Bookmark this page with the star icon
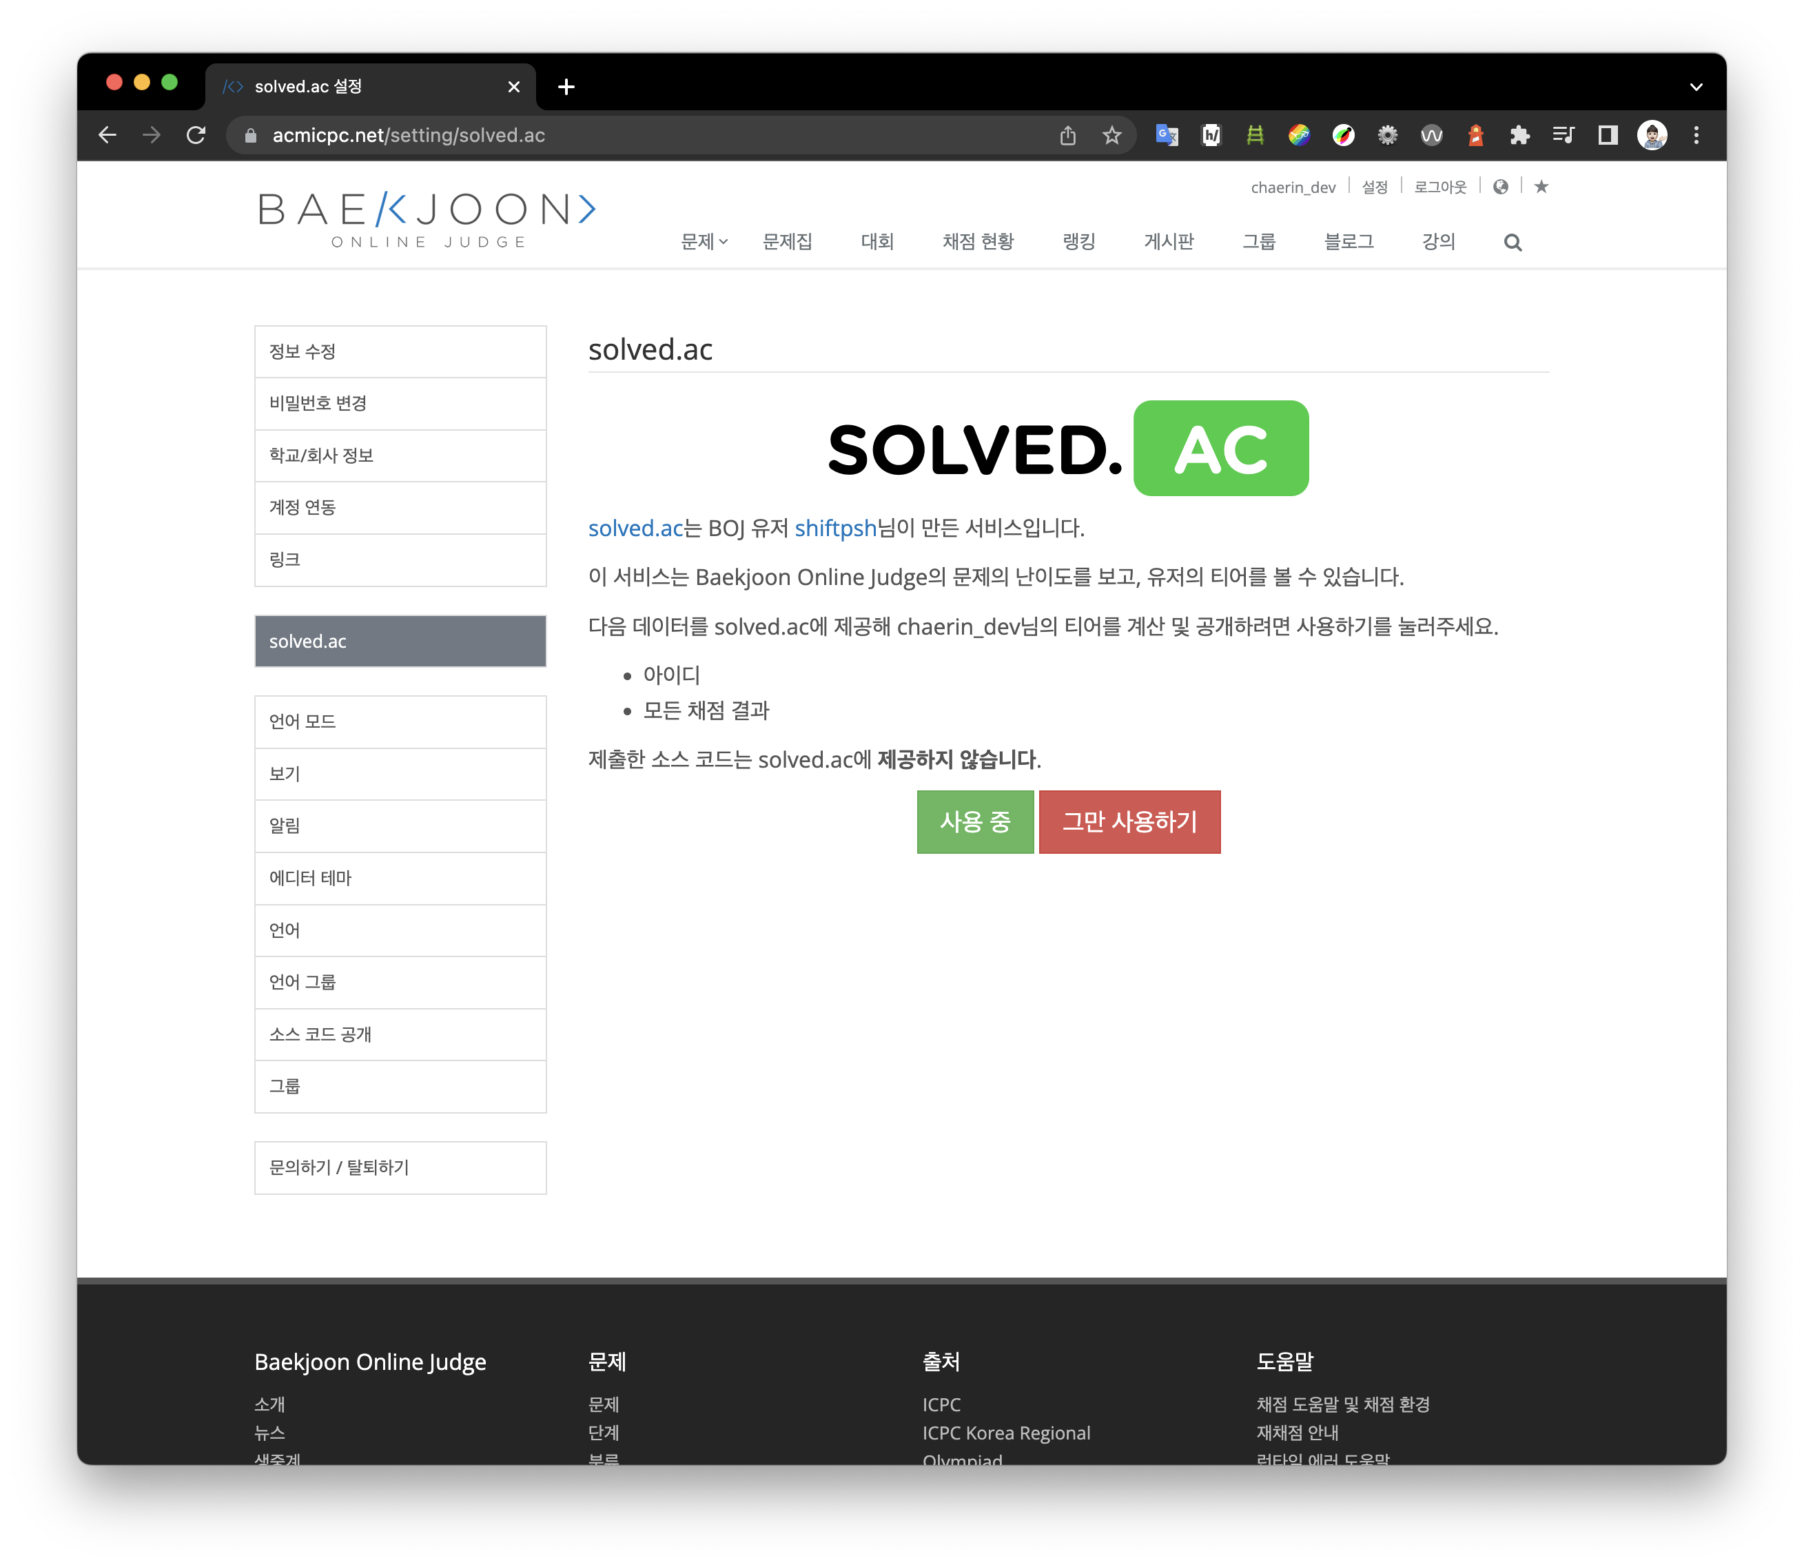 1111,134
